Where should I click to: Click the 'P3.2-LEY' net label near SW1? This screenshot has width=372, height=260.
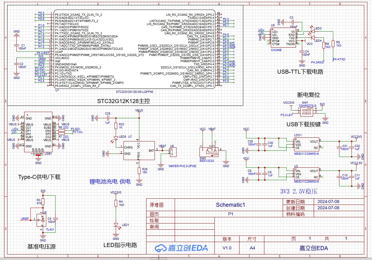(286, 115)
